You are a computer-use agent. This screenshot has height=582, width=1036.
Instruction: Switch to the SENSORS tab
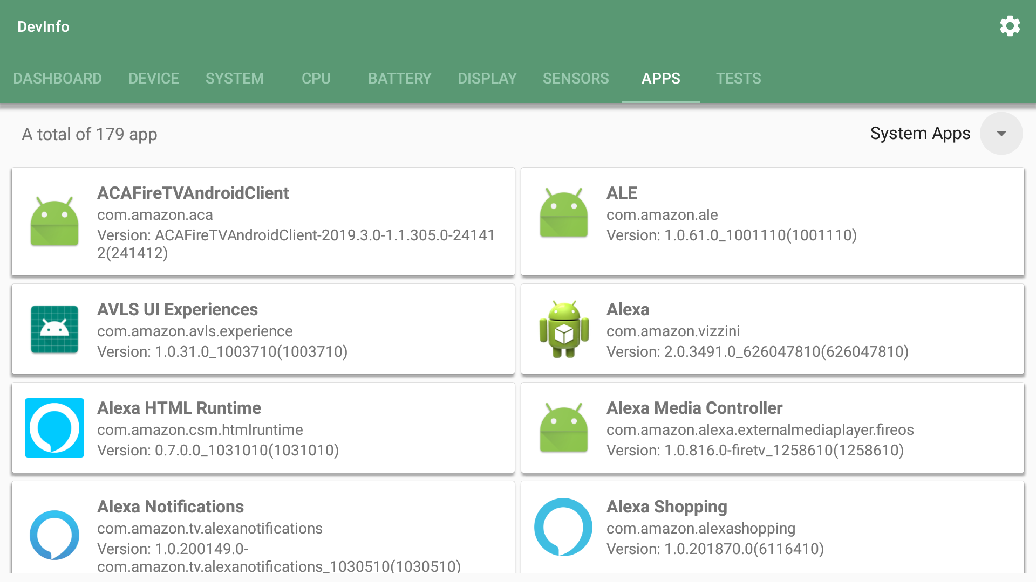tap(575, 78)
